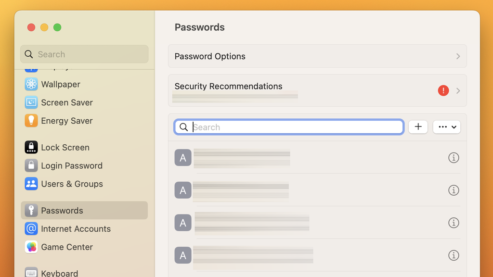Open details of the first password entry via info icon
The width and height of the screenshot is (493, 277).
pos(454,157)
